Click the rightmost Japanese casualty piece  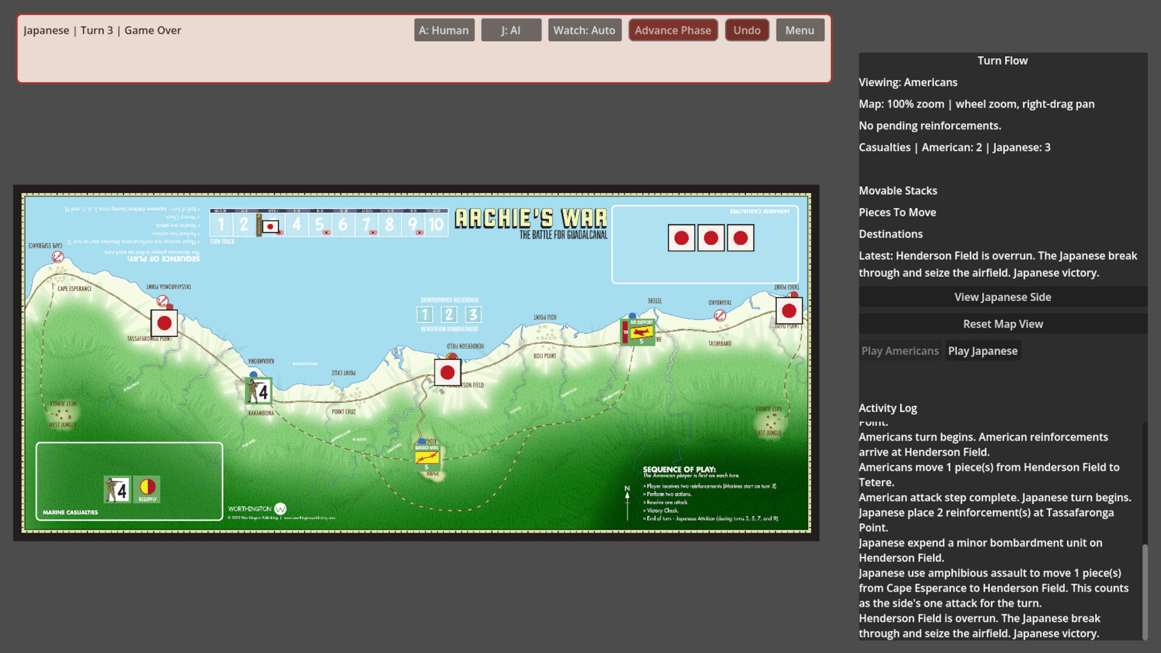[741, 238]
